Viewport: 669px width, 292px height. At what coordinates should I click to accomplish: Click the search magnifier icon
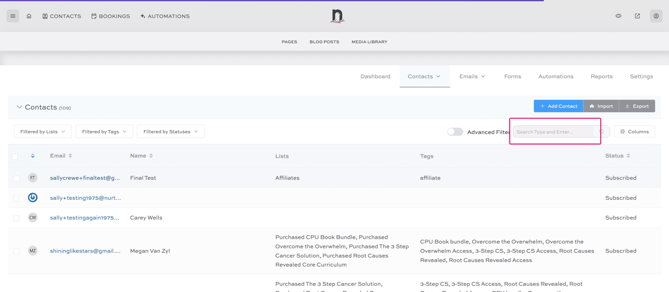601,131
